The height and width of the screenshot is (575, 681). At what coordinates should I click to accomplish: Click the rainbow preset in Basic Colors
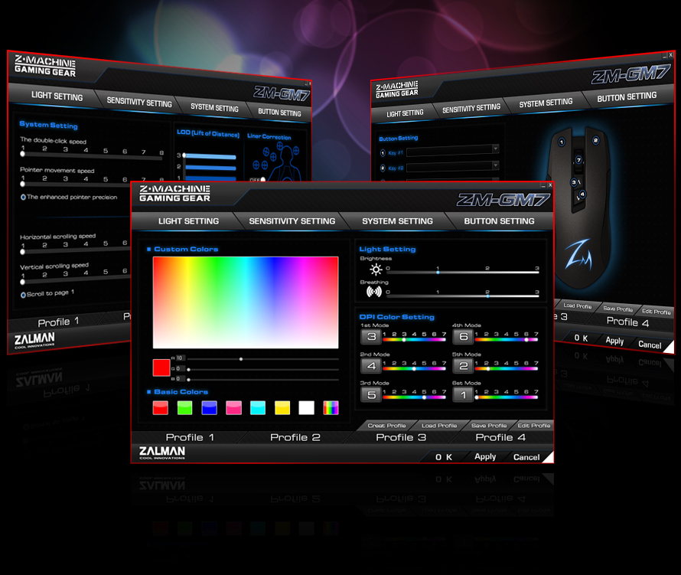coord(331,408)
